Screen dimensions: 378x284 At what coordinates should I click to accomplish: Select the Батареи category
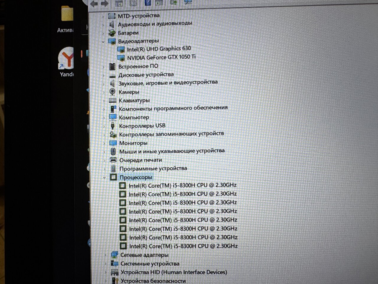point(128,33)
